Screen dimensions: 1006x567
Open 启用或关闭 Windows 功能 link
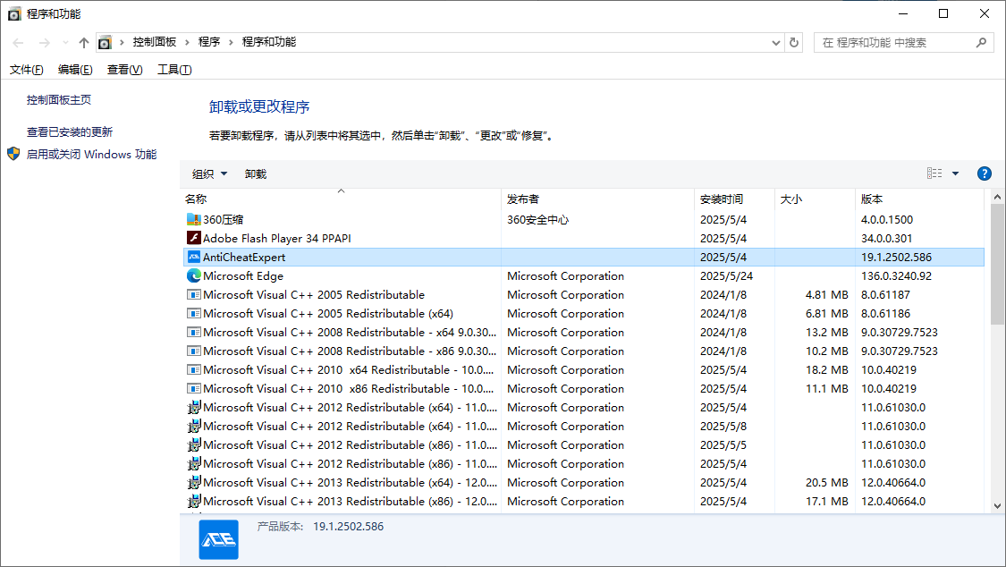coord(91,154)
